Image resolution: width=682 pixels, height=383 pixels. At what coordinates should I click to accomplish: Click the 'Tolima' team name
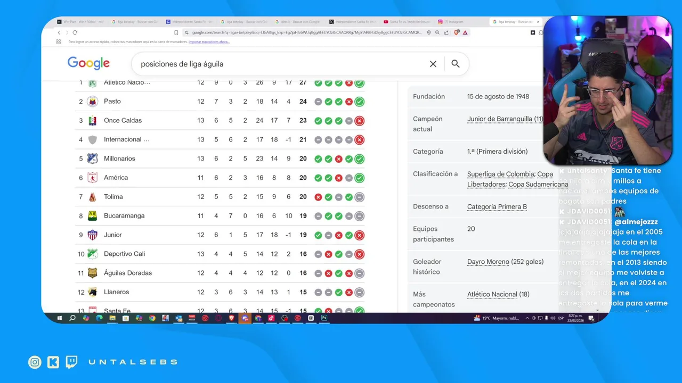click(x=113, y=197)
